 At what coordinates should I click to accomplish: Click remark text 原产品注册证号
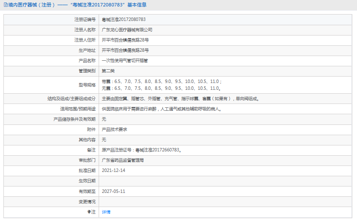pyautogui.click(x=142, y=150)
